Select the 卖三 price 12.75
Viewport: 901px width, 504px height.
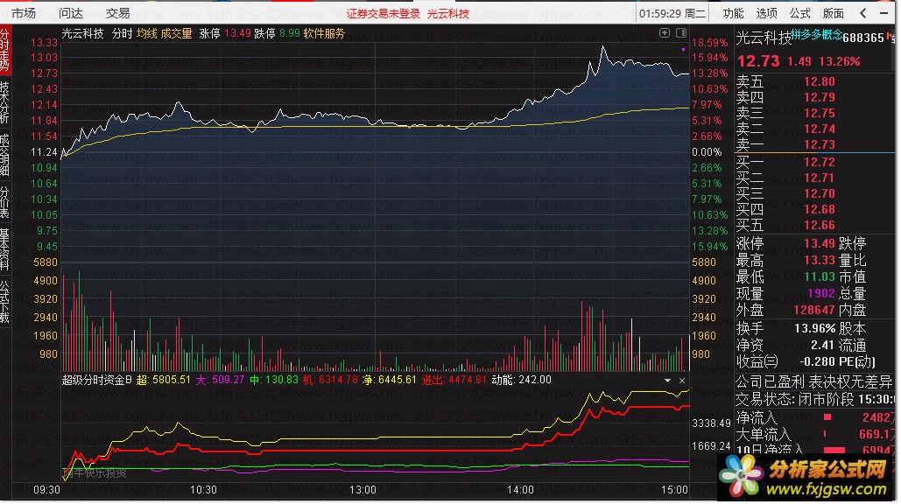820,113
